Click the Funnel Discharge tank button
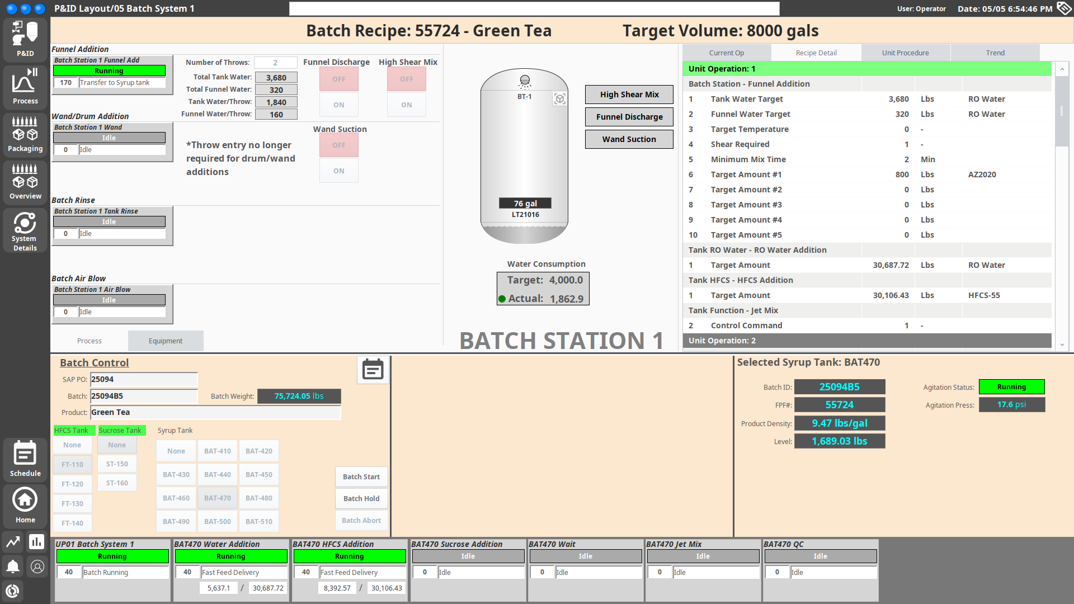Screen dimensions: 1074x604 [x=629, y=117]
